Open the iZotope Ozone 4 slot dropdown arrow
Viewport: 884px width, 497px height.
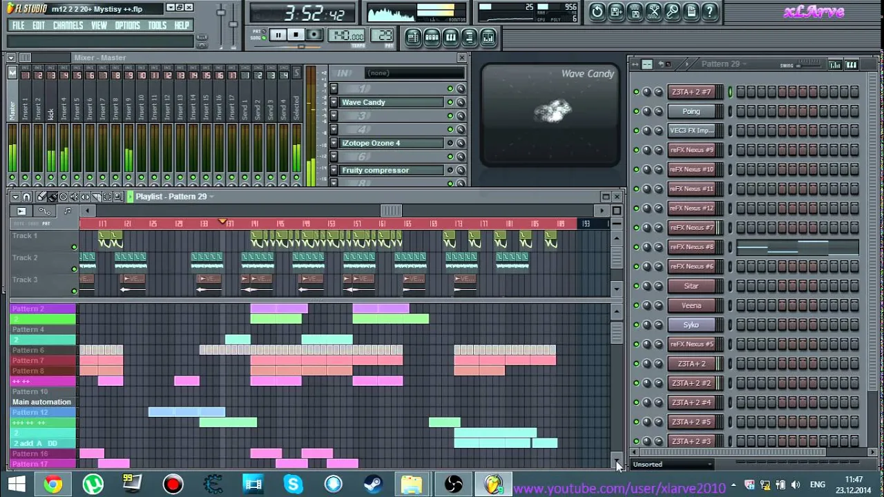(334, 143)
